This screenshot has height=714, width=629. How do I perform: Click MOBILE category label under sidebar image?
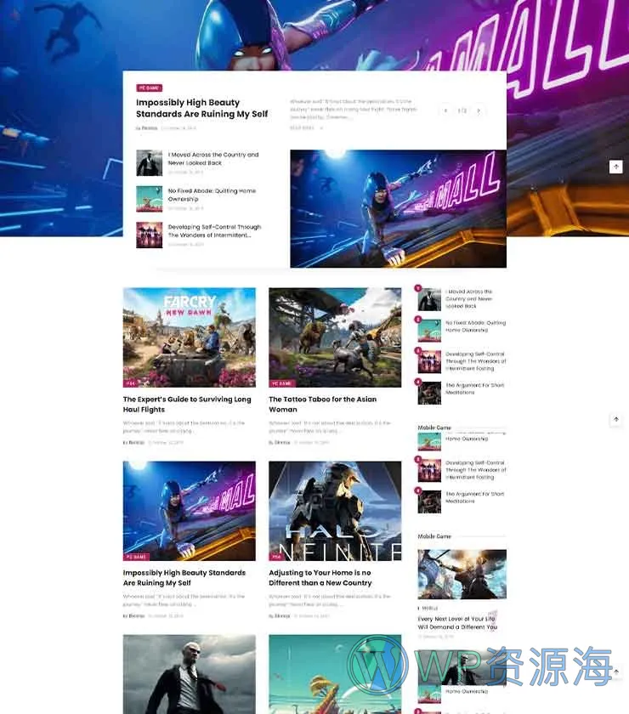[429, 609]
